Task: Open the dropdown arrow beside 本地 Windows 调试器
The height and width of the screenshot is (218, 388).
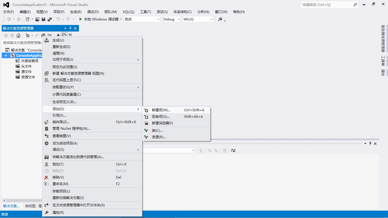Action: [121, 19]
